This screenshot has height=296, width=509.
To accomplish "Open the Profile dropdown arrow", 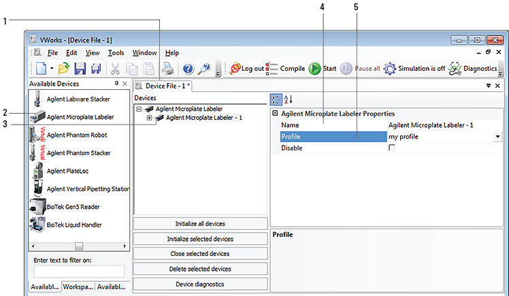I will (x=497, y=137).
